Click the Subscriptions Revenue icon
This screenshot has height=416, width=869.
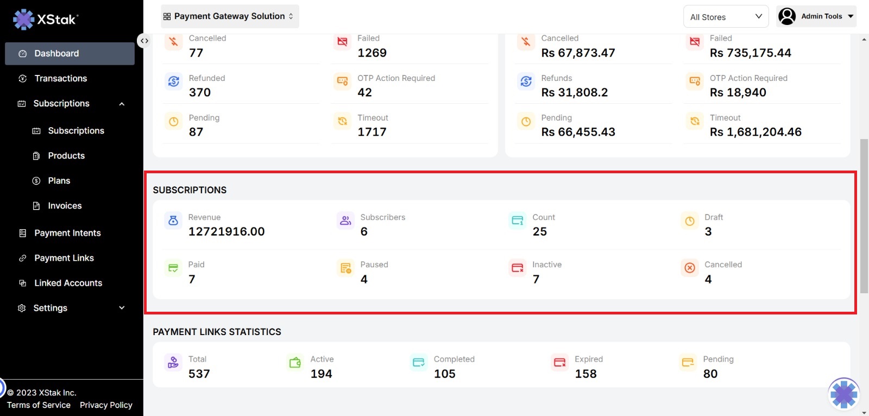point(173,220)
